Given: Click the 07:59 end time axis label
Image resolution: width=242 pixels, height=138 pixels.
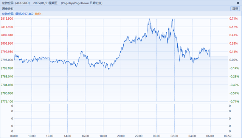Looking at the screenshot, I should coord(228,136).
